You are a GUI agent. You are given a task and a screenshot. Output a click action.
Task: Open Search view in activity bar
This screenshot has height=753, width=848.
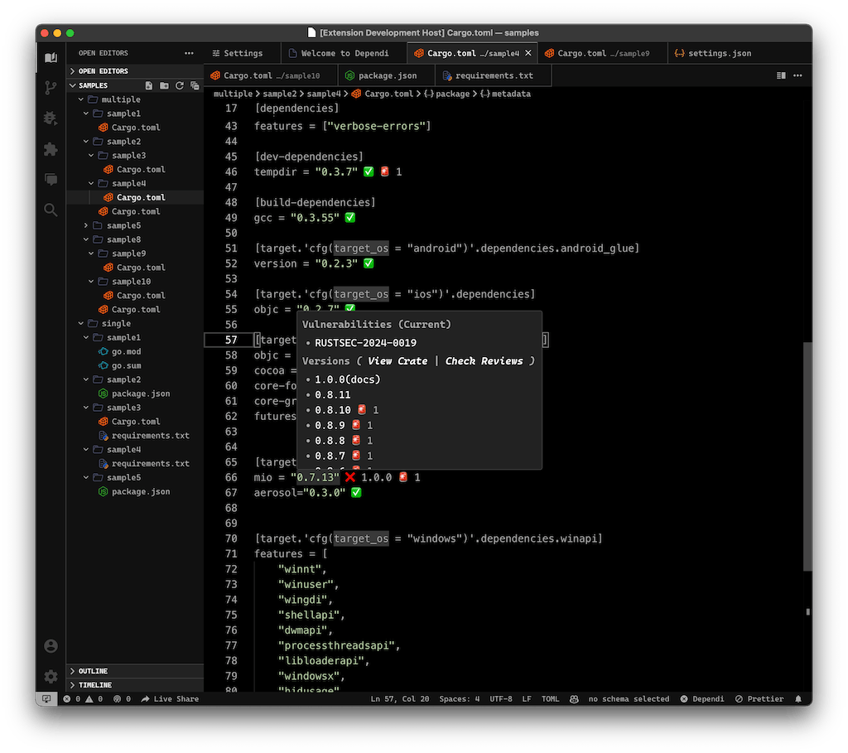pos(51,210)
